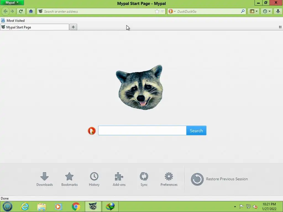Open Sync from the start page
Image resolution: width=283 pixels, height=212 pixels.
coord(144,179)
